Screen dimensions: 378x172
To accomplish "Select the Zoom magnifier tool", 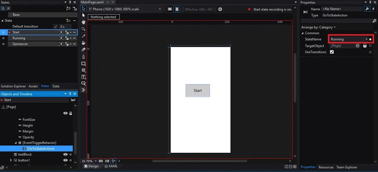I will point(83,29).
